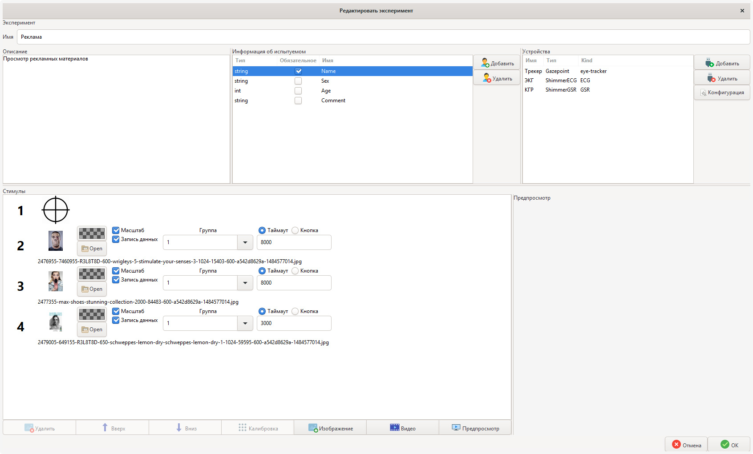Select Кнопка radio for stimulus 3
The image size is (753, 454).
295,271
